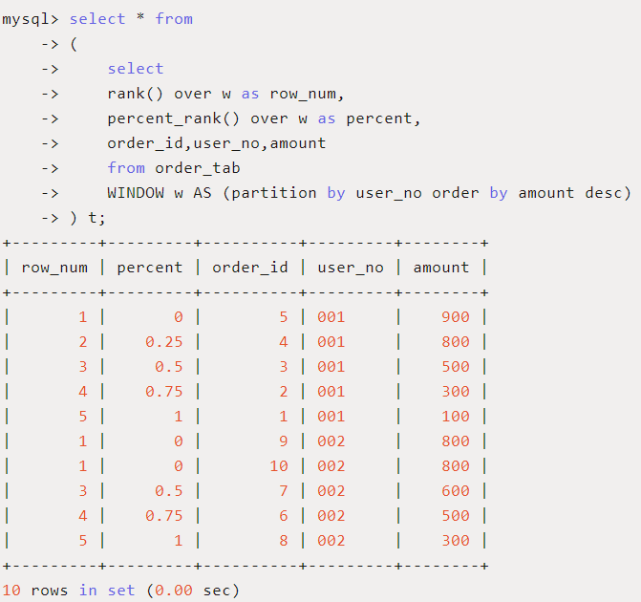Click percent '0.75' in order_id 2 row
The height and width of the screenshot is (602, 641).
coord(164,392)
